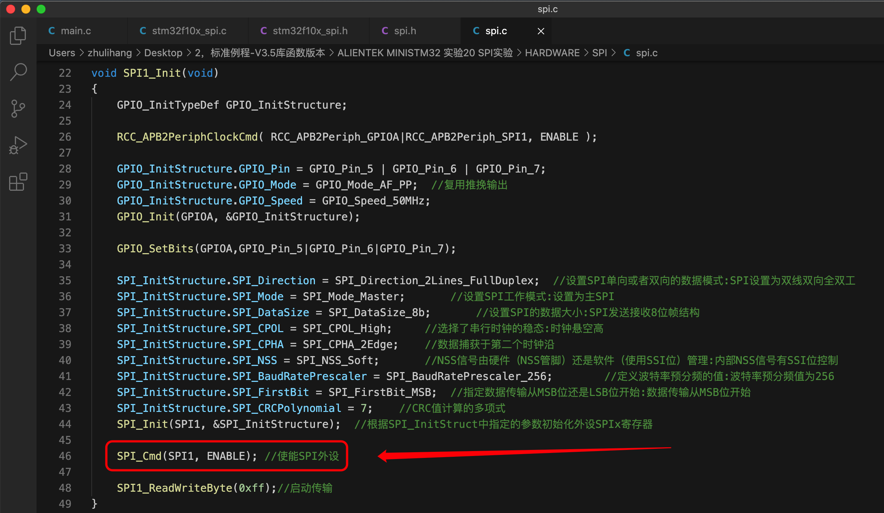Open the stm32f10x_spi.h tab
The height and width of the screenshot is (513, 884).
click(310, 30)
